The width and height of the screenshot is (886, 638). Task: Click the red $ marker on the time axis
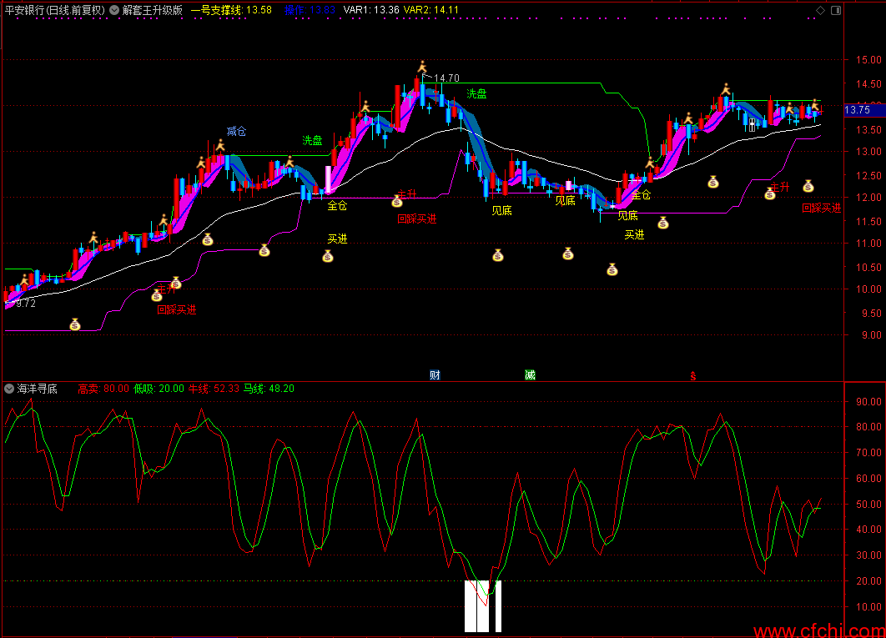[x=692, y=376]
